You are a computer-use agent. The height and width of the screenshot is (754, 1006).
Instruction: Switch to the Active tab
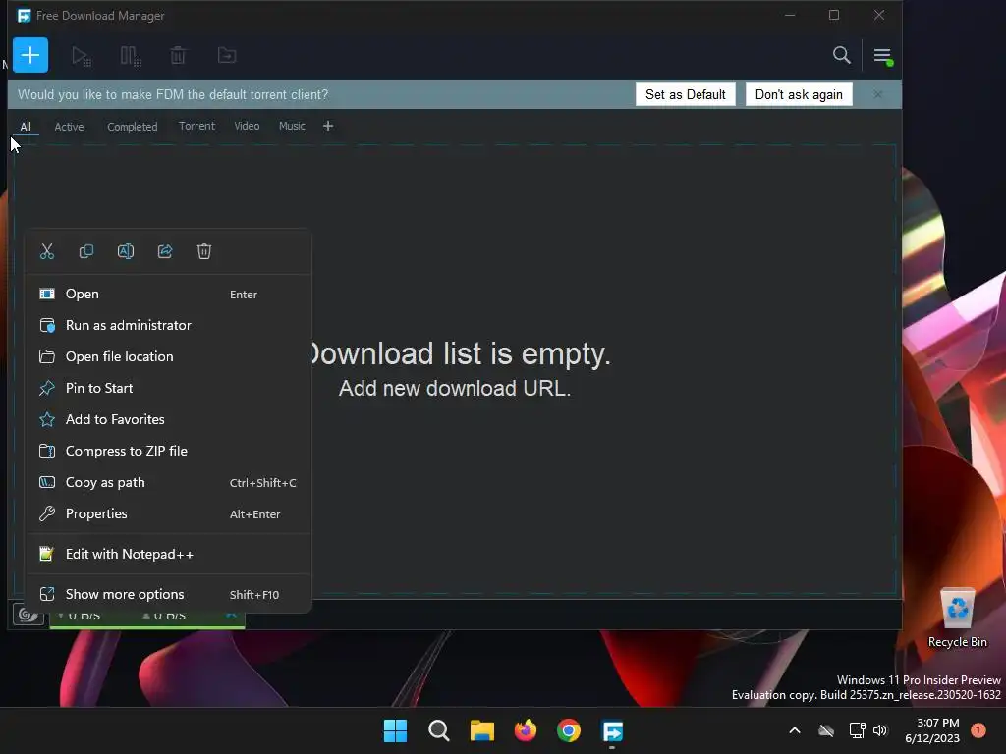point(70,127)
